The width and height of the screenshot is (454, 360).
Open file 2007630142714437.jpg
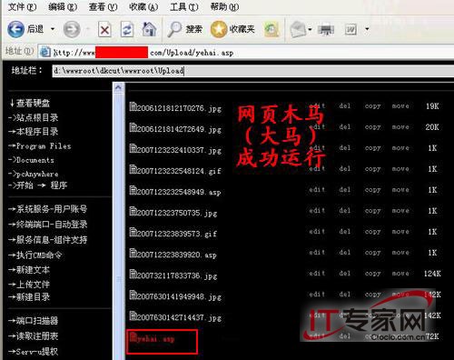179,317
